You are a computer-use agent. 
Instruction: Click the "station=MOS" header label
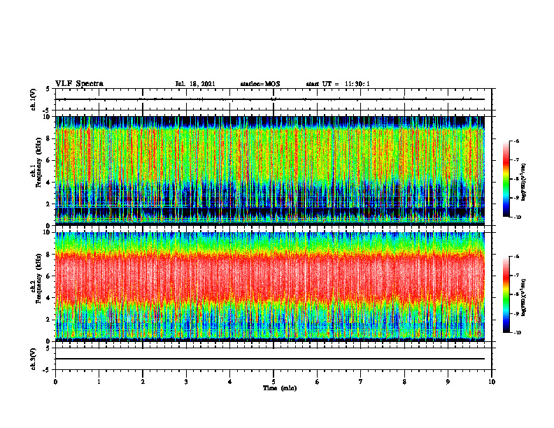pyautogui.click(x=260, y=84)
